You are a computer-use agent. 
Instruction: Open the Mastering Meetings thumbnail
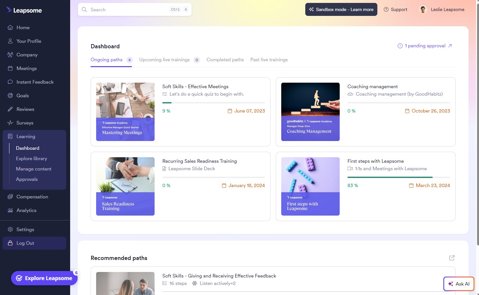click(125, 112)
